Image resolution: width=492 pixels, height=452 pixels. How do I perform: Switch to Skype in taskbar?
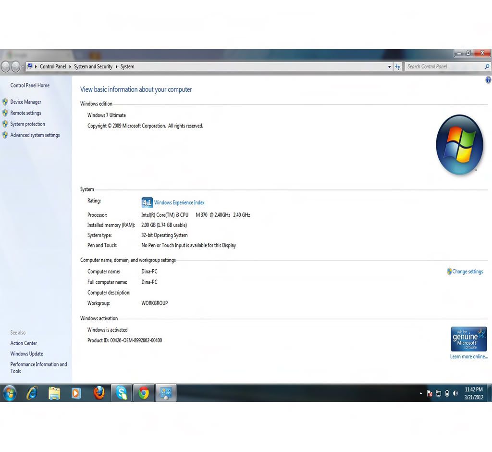point(122,393)
